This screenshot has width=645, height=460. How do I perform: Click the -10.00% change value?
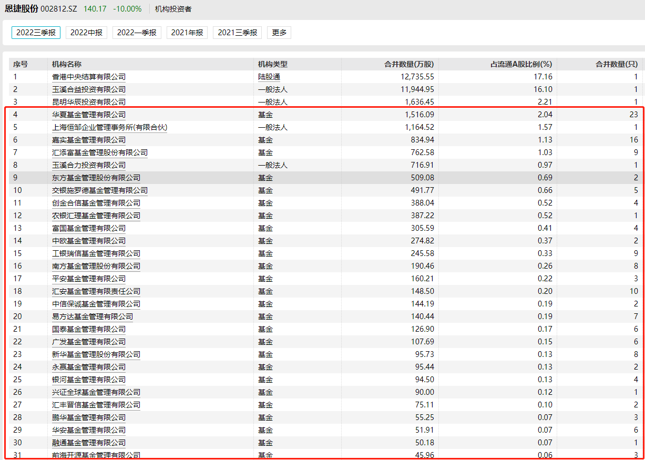pyautogui.click(x=127, y=9)
